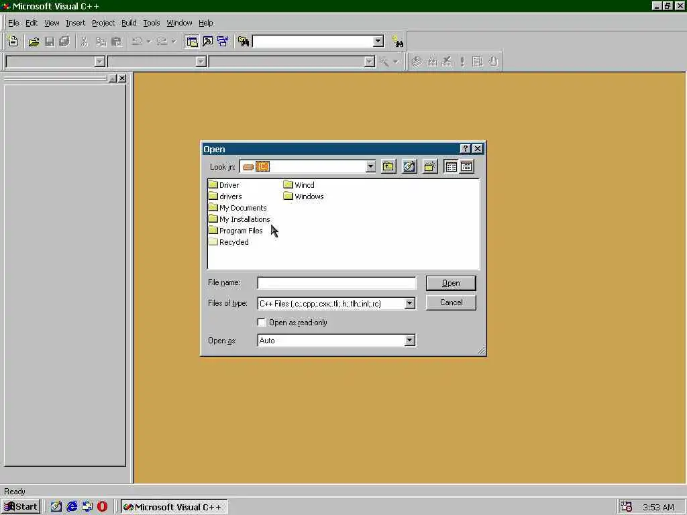Expand the Undo history dropdown arrow
687x515 pixels.
click(x=149, y=42)
